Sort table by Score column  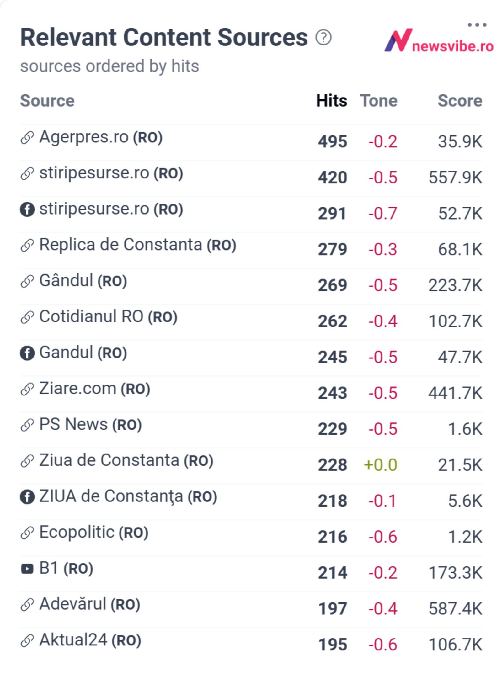[460, 101]
